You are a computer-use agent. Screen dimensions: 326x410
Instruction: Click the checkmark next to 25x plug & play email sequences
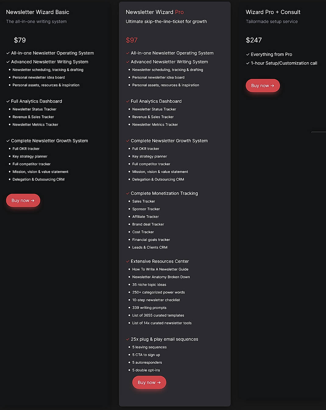(127, 339)
